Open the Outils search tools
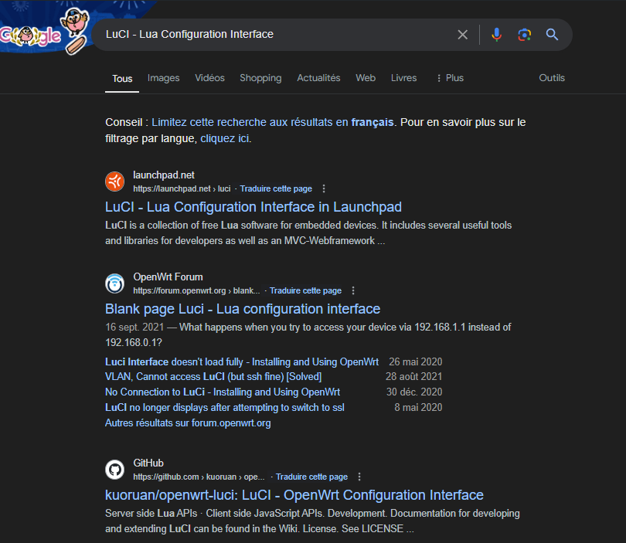The image size is (626, 543). (x=552, y=78)
